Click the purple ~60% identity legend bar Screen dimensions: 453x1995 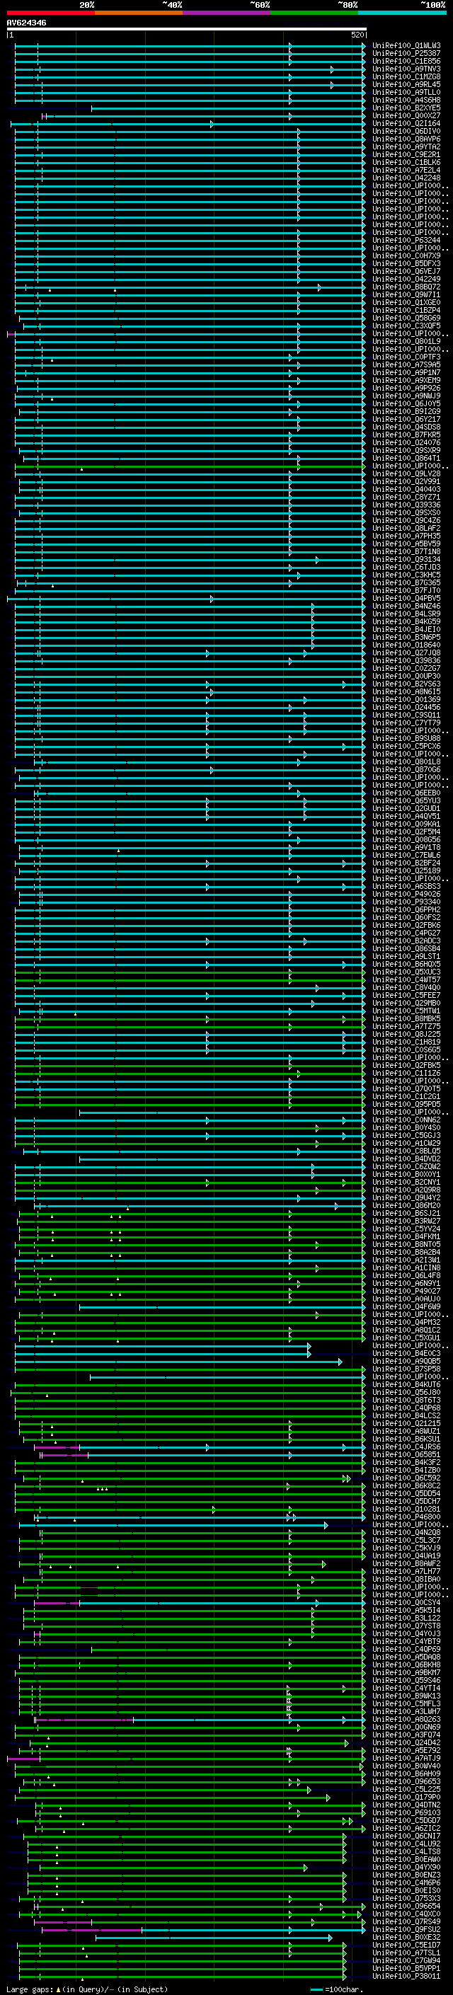pos(227,13)
